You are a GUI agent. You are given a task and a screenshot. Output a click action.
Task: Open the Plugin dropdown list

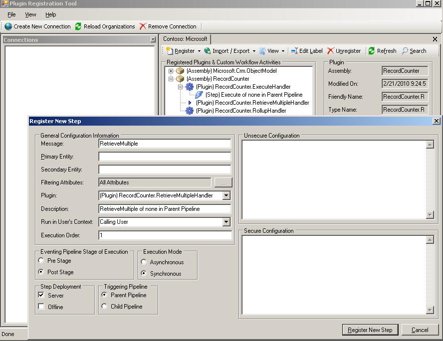(226, 195)
